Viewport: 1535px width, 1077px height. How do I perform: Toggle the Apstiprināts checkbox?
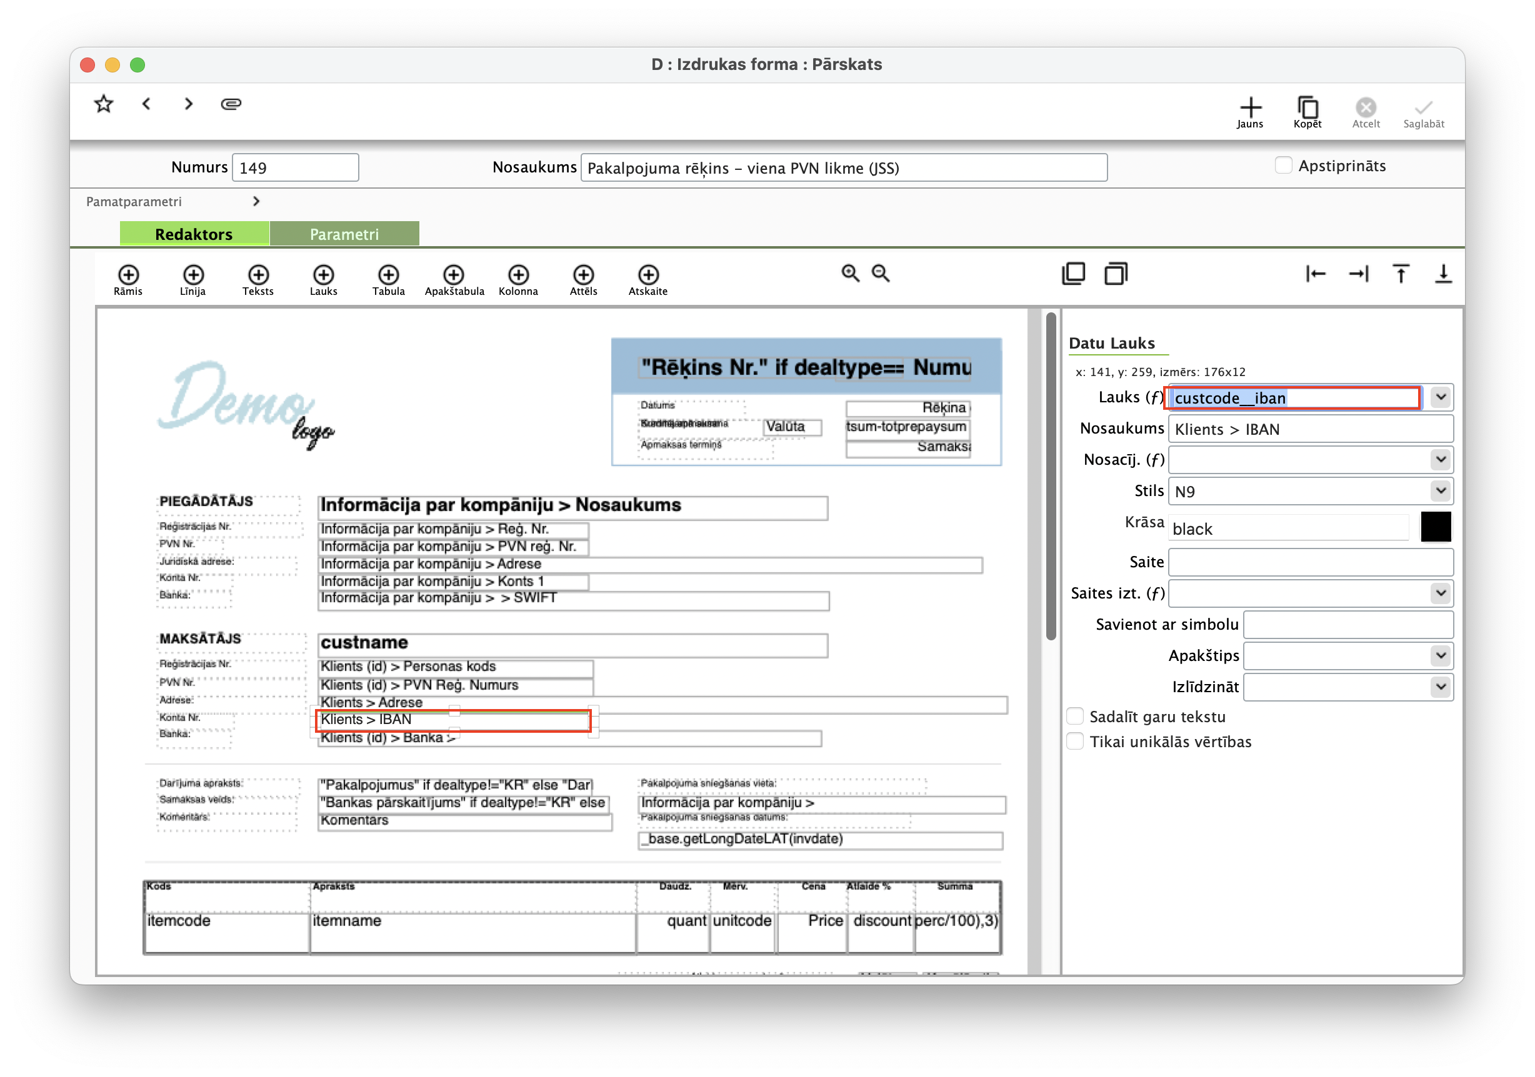(1283, 165)
